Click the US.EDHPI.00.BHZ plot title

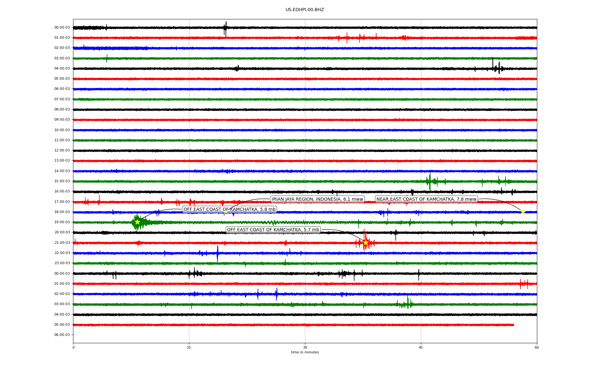click(x=305, y=10)
